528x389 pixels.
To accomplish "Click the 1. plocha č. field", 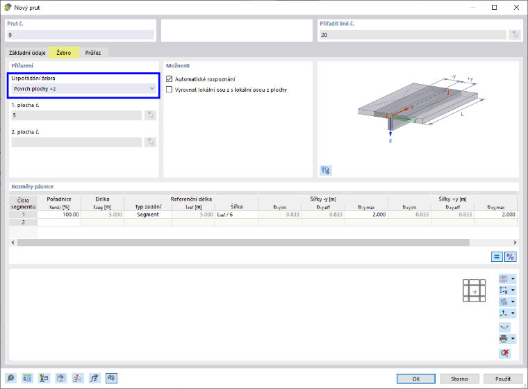I will pyautogui.click(x=77, y=115).
